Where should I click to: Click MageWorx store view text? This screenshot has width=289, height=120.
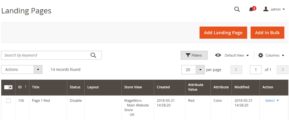[x=133, y=100]
